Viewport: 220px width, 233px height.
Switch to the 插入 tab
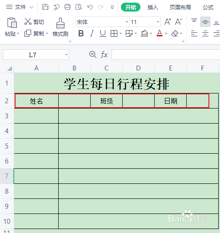(152, 7)
